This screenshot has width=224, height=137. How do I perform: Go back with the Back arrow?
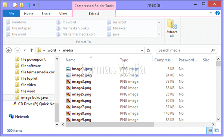pos(9,50)
